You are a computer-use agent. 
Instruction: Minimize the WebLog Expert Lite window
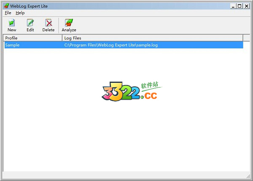[233, 6]
